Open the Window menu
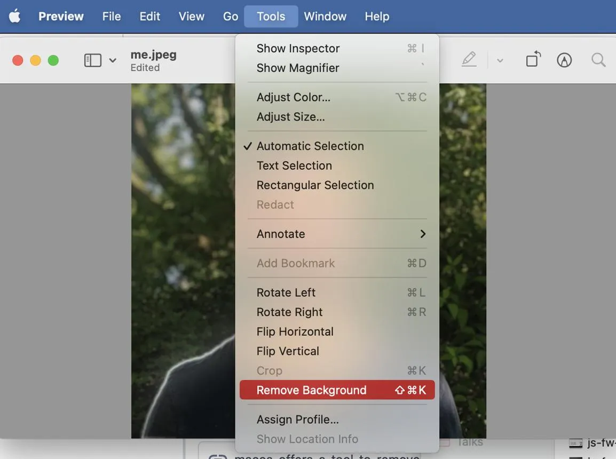The width and height of the screenshot is (616, 459). pos(325,17)
